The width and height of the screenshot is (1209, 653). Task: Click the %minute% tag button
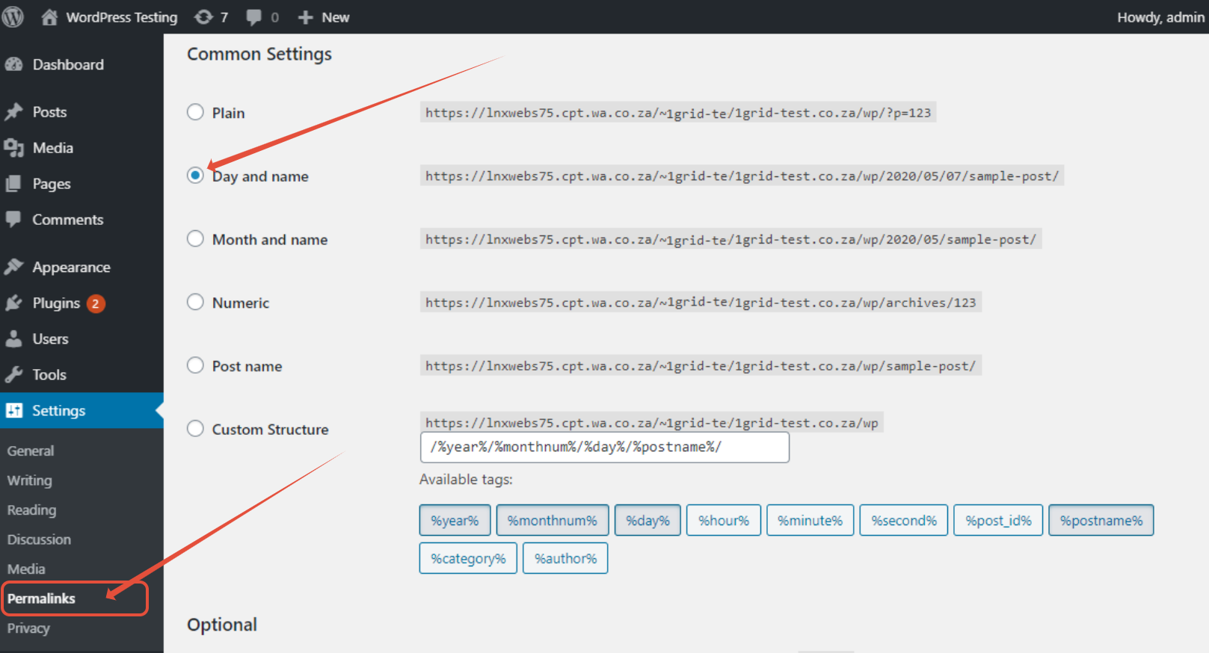coord(810,520)
